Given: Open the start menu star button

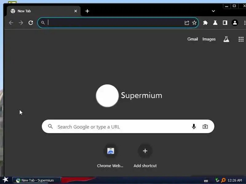Looking at the screenshot, I should (6, 180).
